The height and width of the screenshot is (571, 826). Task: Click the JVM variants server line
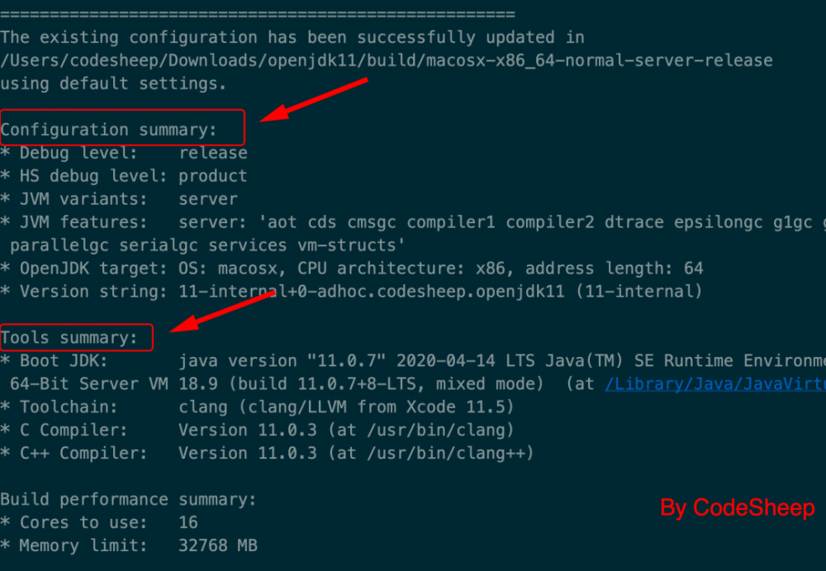[120, 199]
